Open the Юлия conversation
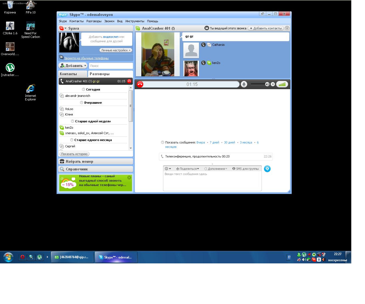 (93, 114)
